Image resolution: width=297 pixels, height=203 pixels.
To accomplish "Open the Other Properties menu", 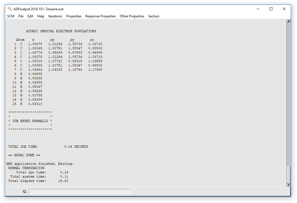I will pos(132,16).
